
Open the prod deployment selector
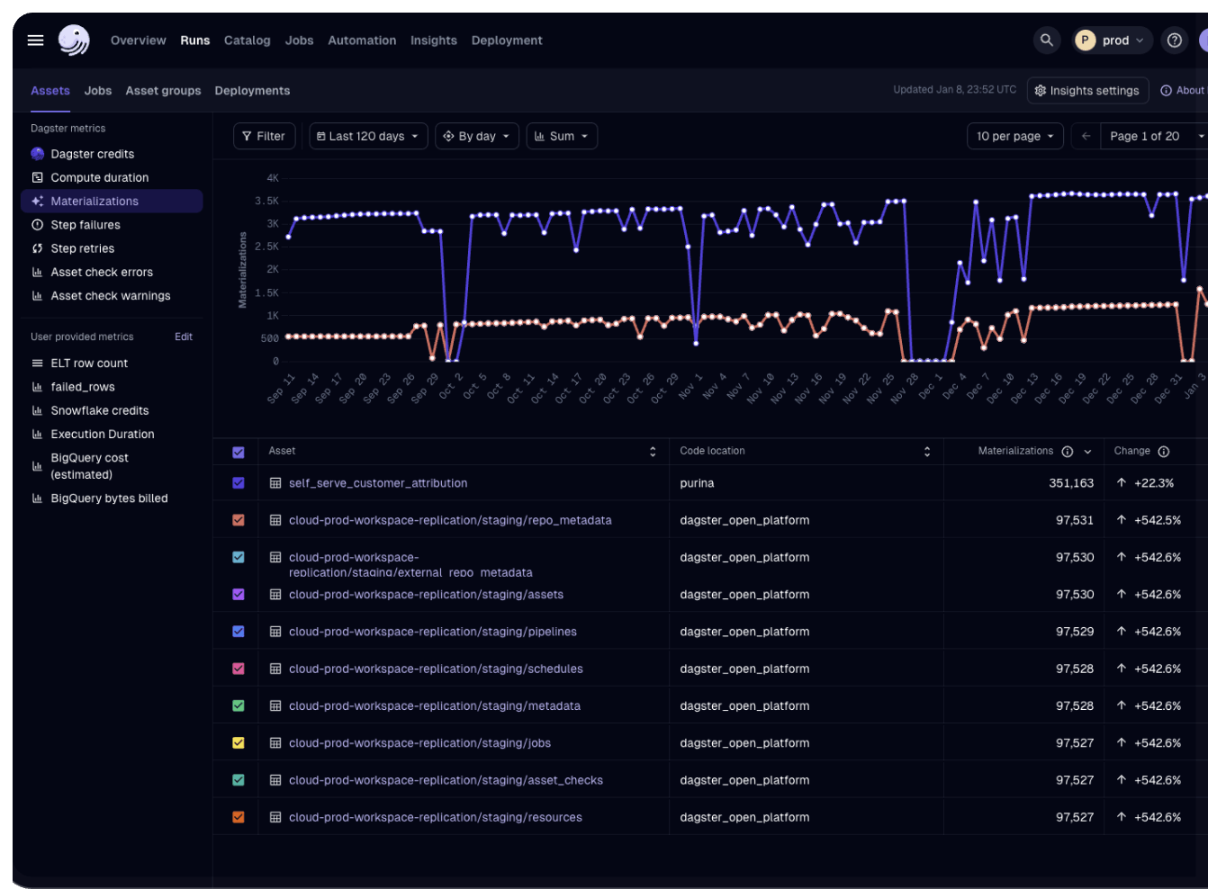tap(1113, 40)
